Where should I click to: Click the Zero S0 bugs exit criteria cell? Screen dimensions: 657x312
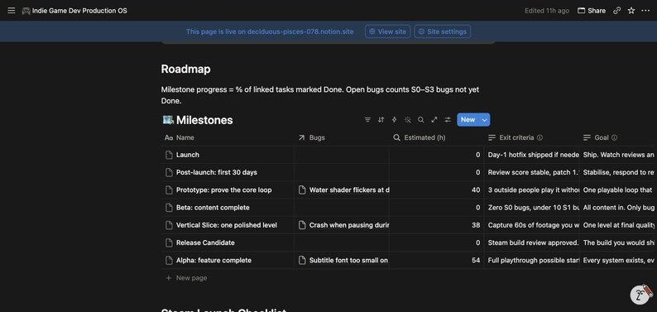coord(531,208)
